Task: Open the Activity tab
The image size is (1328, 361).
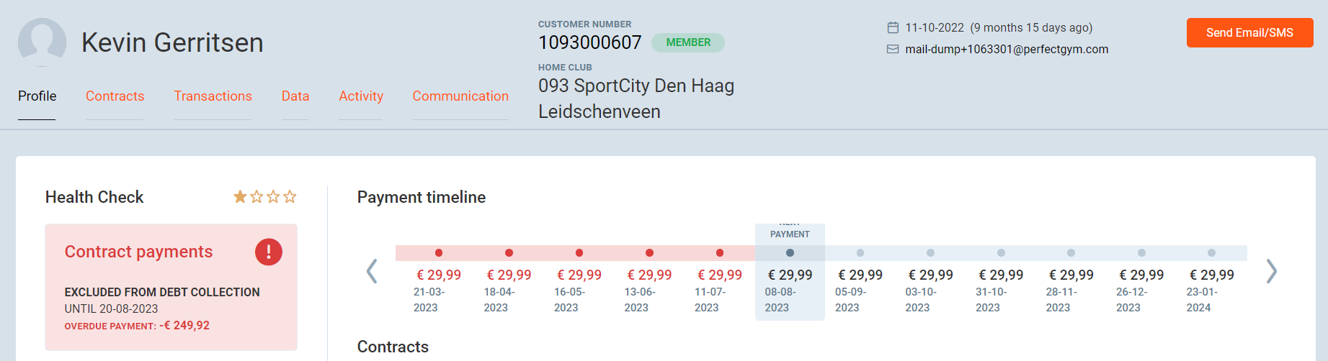Action: click(360, 96)
